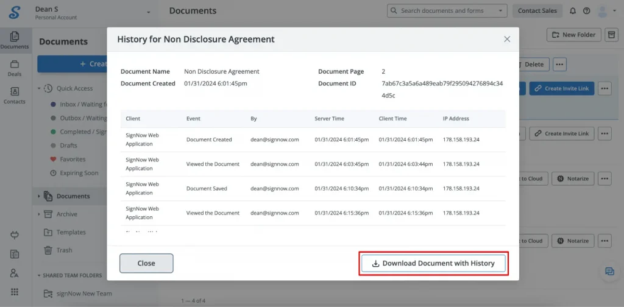Screen dimensions: 624x307
Task: Click Download Document with History button
Action: (433, 263)
